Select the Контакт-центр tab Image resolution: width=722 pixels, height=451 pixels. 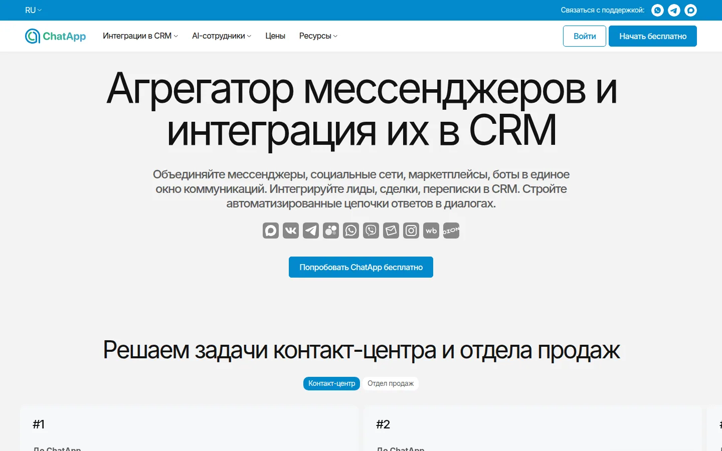[331, 383]
